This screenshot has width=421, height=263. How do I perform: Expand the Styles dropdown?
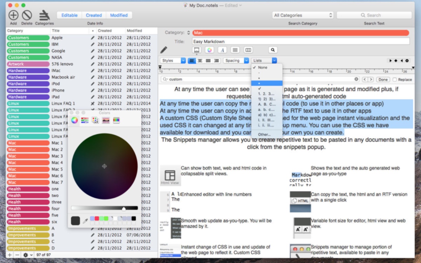[x=173, y=61]
